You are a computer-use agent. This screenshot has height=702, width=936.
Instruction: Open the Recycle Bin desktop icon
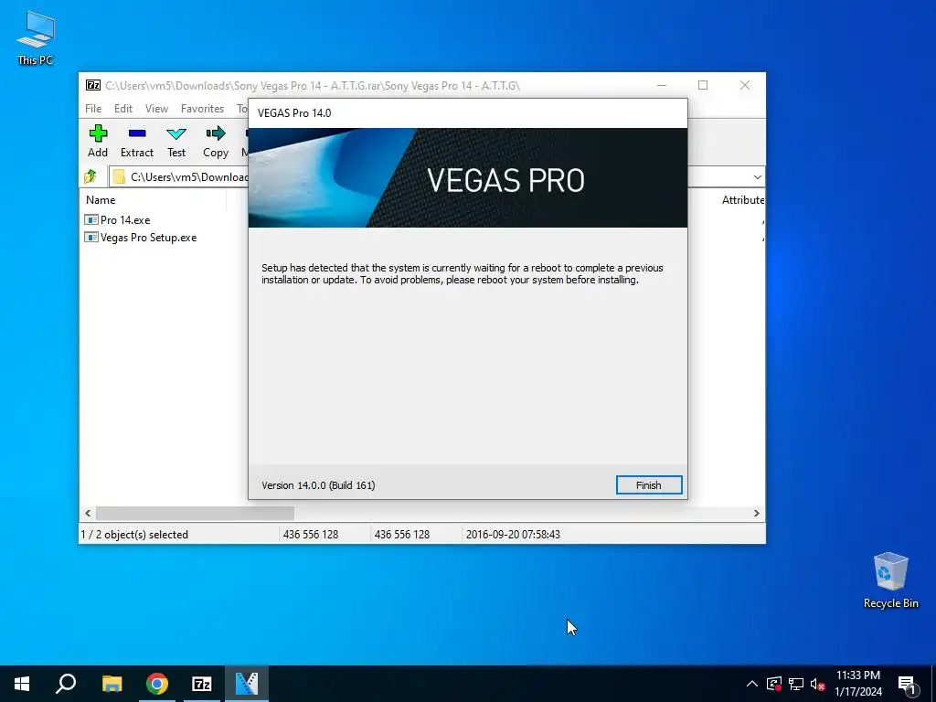(x=890, y=580)
